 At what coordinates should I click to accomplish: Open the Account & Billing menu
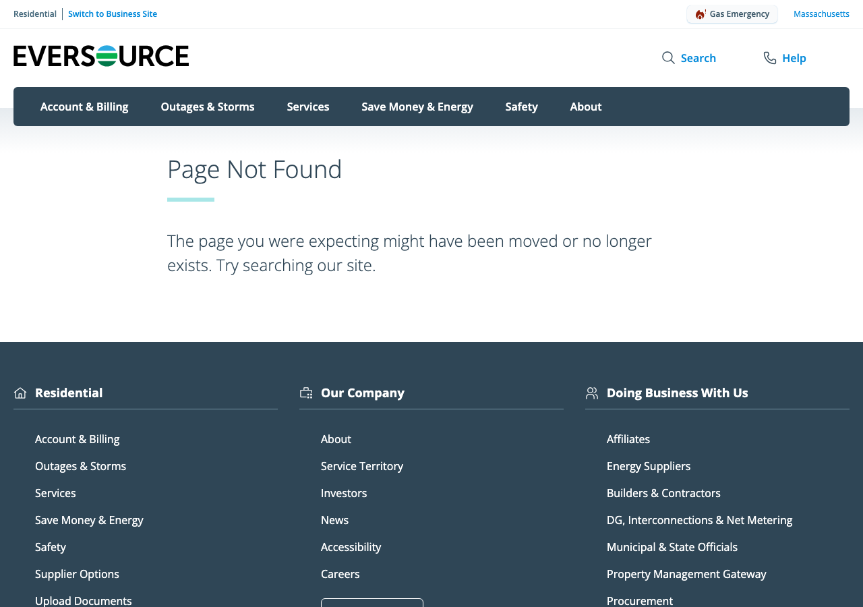pos(84,107)
